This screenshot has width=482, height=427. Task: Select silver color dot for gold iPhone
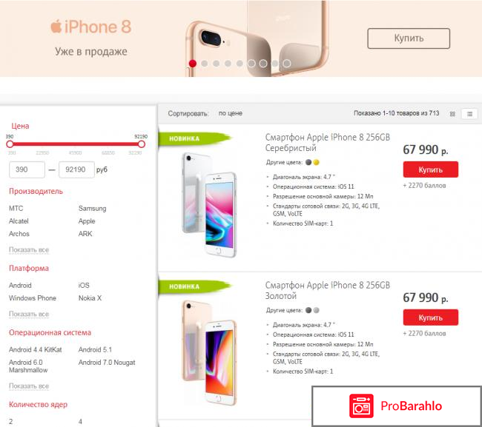pyautogui.click(x=317, y=310)
